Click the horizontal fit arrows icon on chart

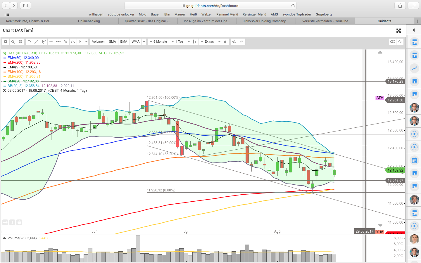[x=5, y=223]
